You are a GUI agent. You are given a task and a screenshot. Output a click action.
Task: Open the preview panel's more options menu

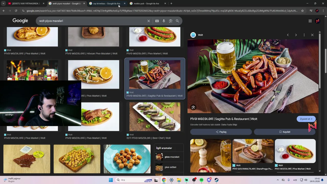point(304,35)
